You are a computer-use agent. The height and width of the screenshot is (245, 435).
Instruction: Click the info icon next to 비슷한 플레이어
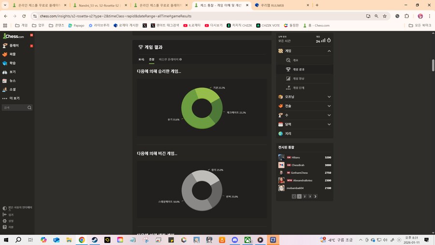[x=181, y=60]
